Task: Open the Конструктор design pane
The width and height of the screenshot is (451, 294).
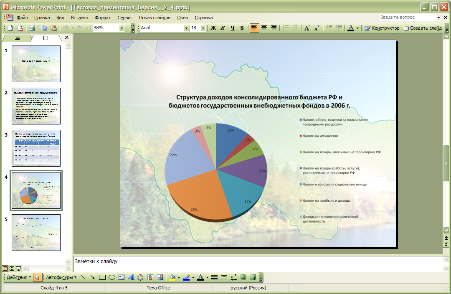Action: (x=382, y=28)
